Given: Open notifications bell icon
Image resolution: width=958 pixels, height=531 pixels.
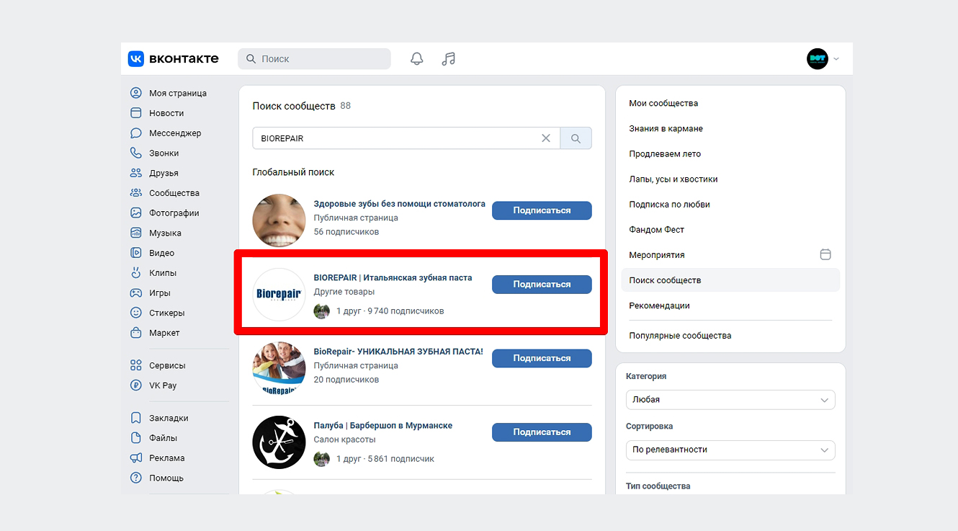Looking at the screenshot, I should point(417,59).
